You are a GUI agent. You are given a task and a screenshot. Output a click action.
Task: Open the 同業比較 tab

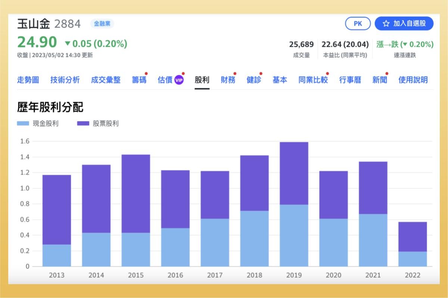(x=314, y=79)
